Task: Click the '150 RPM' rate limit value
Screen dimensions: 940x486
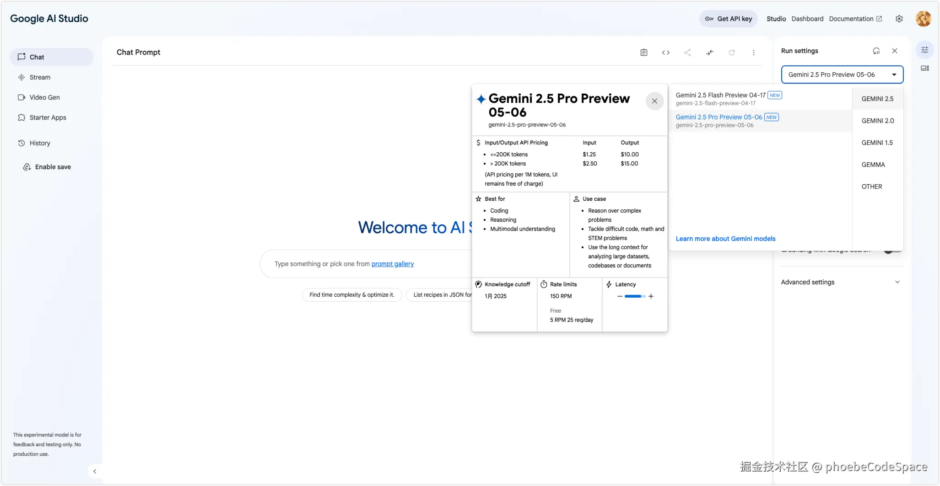Action: click(x=561, y=296)
